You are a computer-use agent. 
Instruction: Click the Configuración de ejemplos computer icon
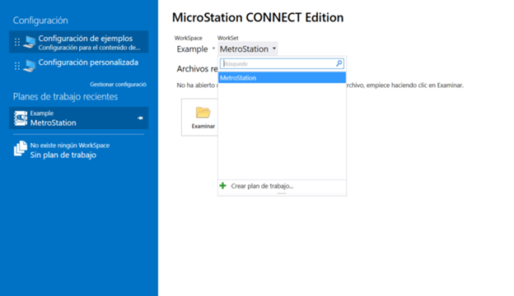[x=29, y=42]
